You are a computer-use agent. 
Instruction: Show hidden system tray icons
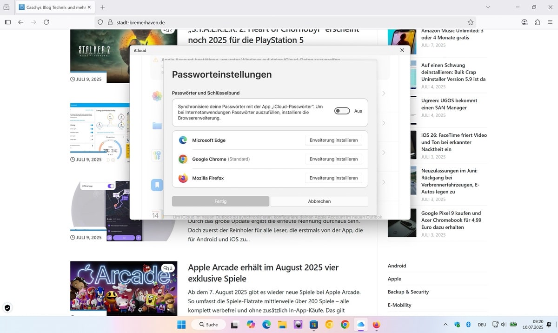(x=445, y=325)
